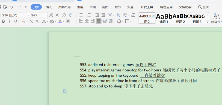
Task: Toggle bold formatting
Action: click(x=4, y=21)
